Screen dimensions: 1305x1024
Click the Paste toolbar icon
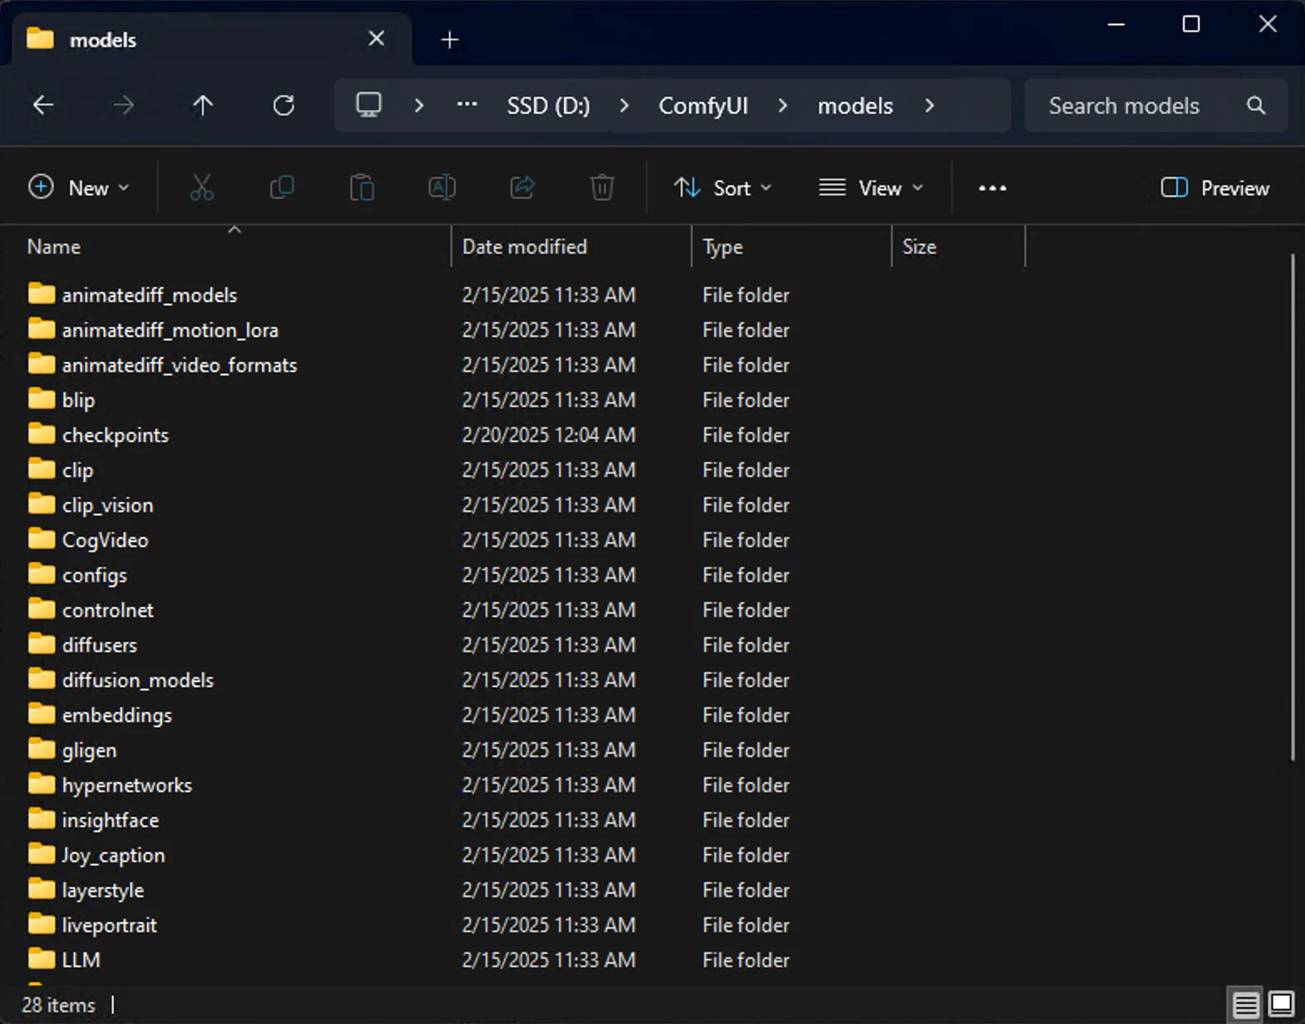pos(362,188)
